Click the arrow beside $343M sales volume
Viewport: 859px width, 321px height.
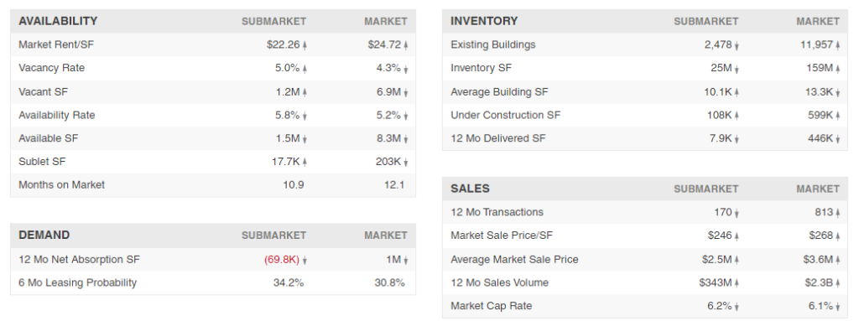coord(737,283)
